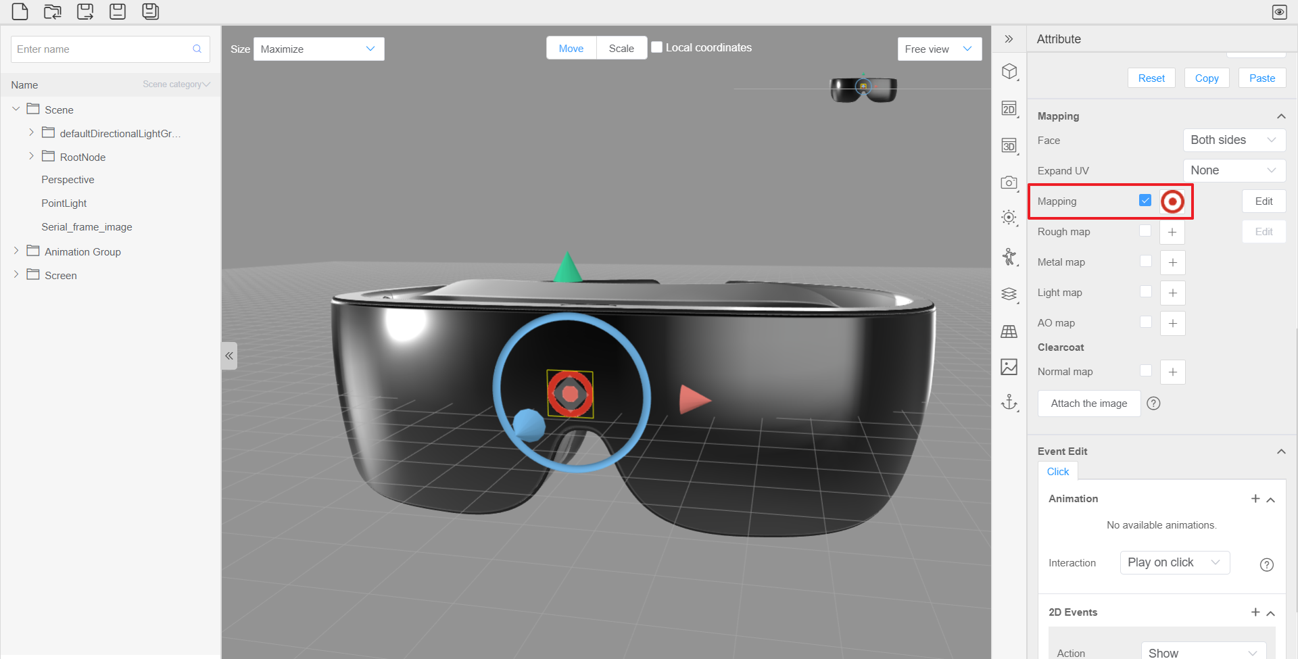Click the preview eye icon at top right
The width and height of the screenshot is (1298, 659).
1279,12
